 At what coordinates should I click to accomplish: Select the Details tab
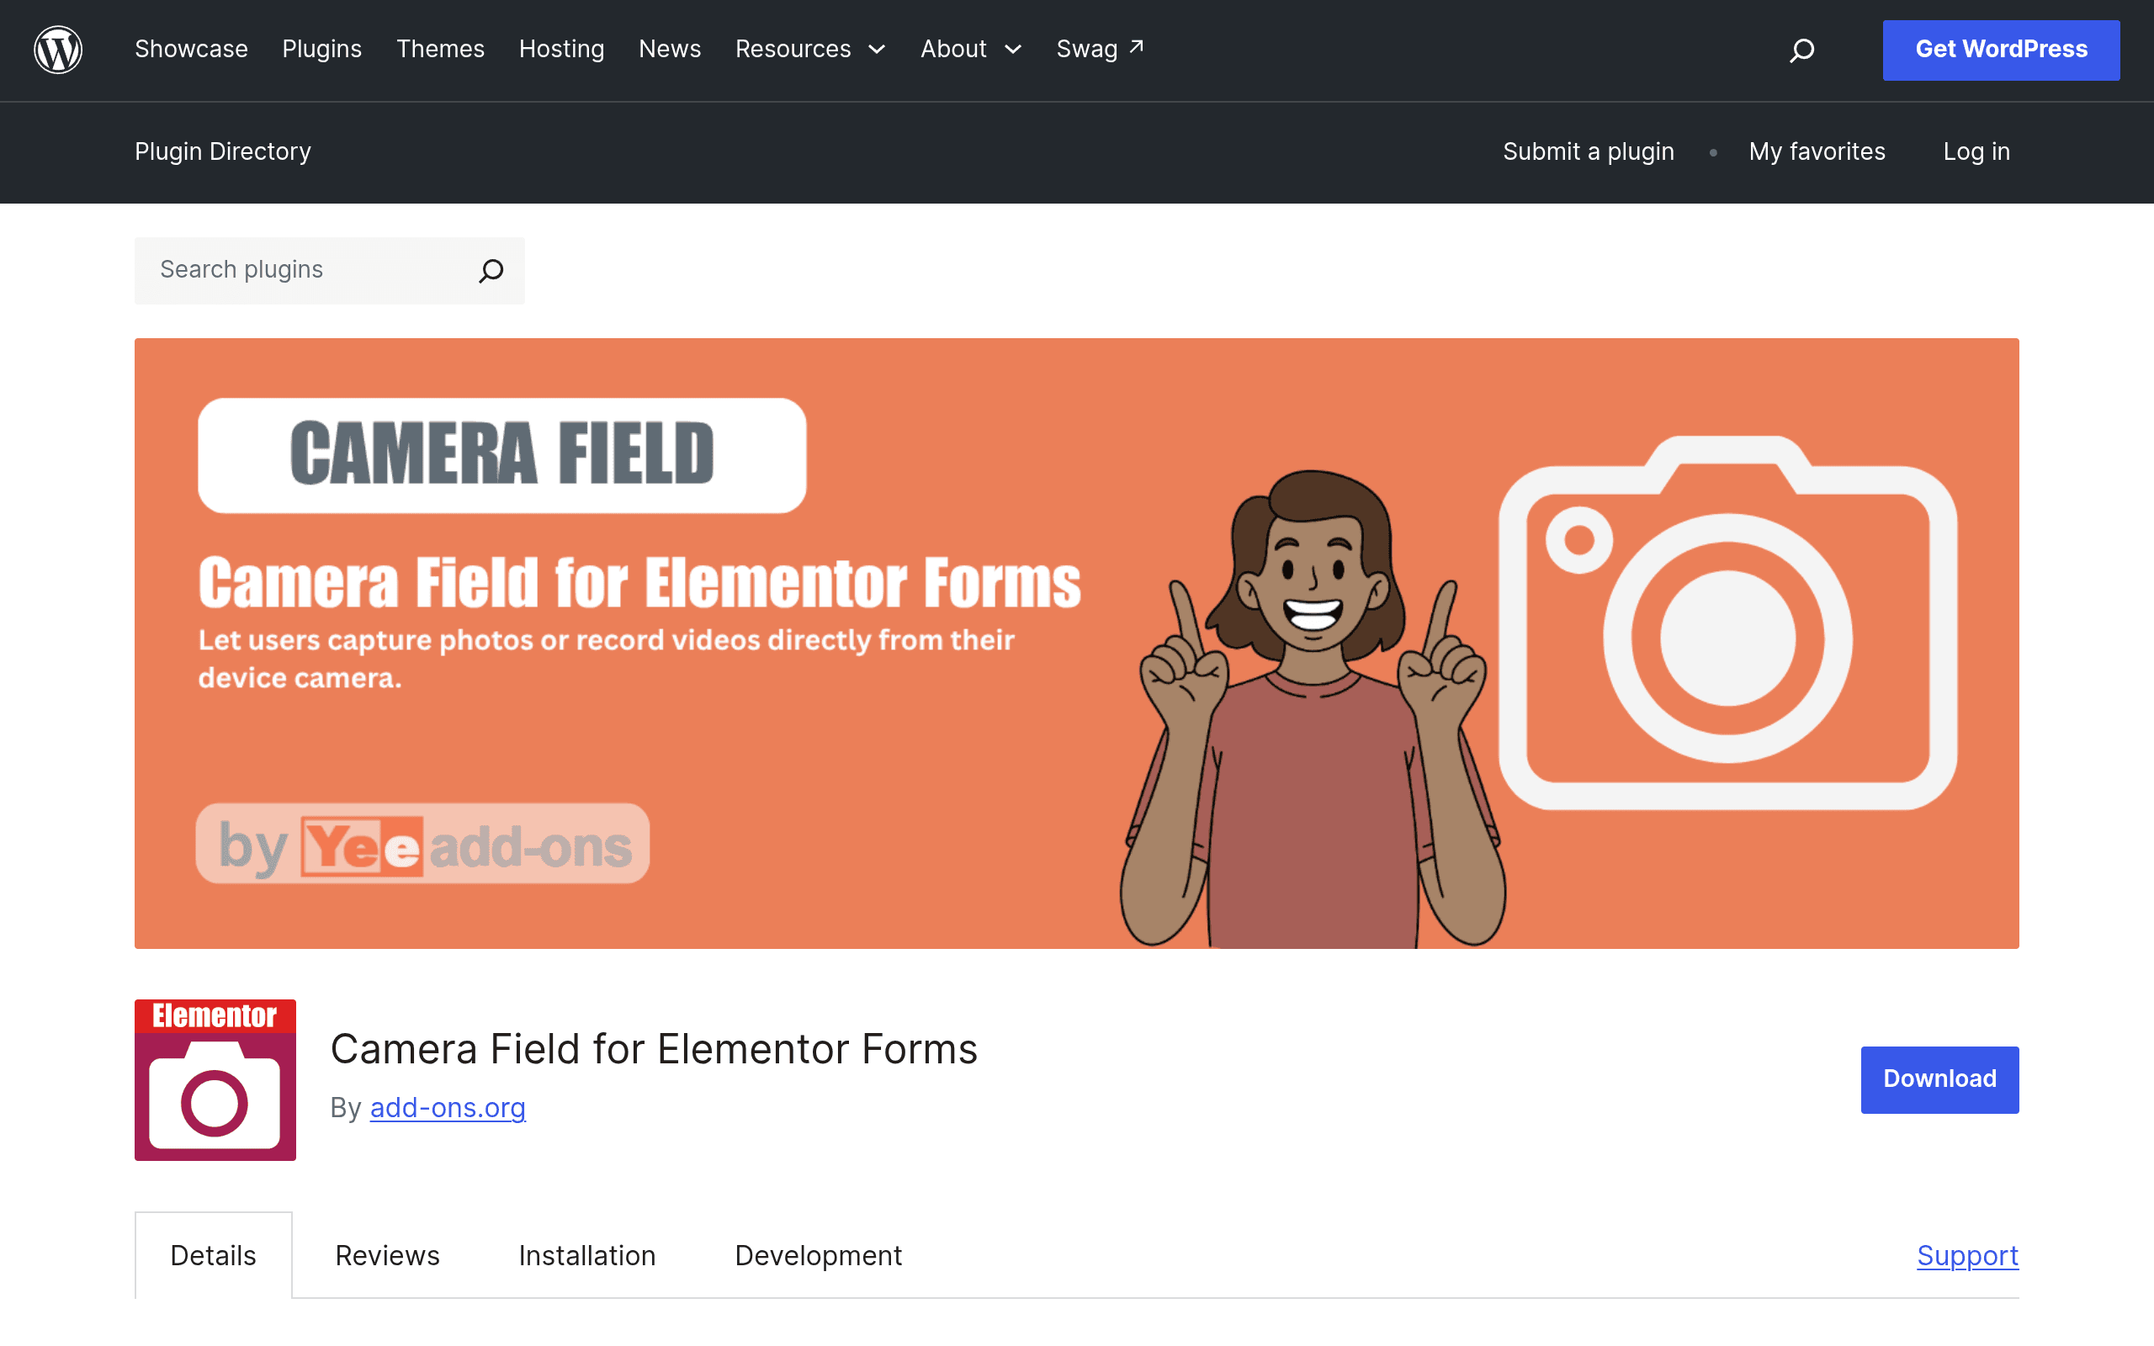(x=214, y=1255)
